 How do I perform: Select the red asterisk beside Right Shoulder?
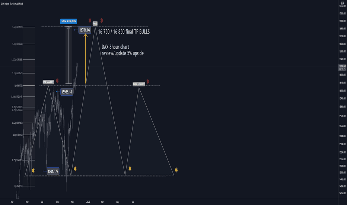click(x=148, y=82)
